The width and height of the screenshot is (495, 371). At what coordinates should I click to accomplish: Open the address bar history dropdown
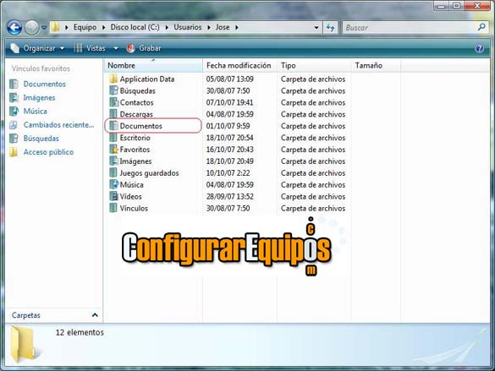[316, 28]
